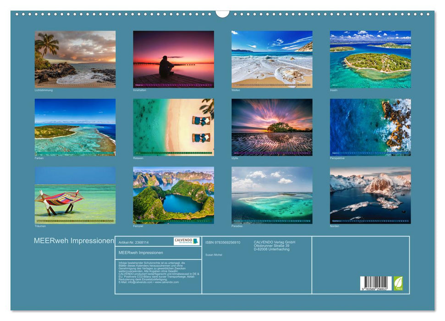This screenshot has height=321, width=445.
Task: Click the caption text 'Wellen'
Action: click(x=236, y=90)
